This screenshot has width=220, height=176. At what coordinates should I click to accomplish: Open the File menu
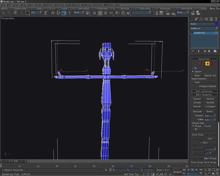(3, 5)
